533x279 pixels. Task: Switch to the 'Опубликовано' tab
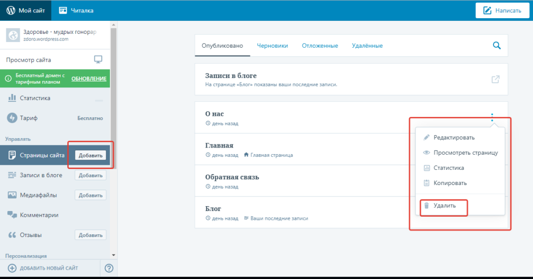[222, 46]
